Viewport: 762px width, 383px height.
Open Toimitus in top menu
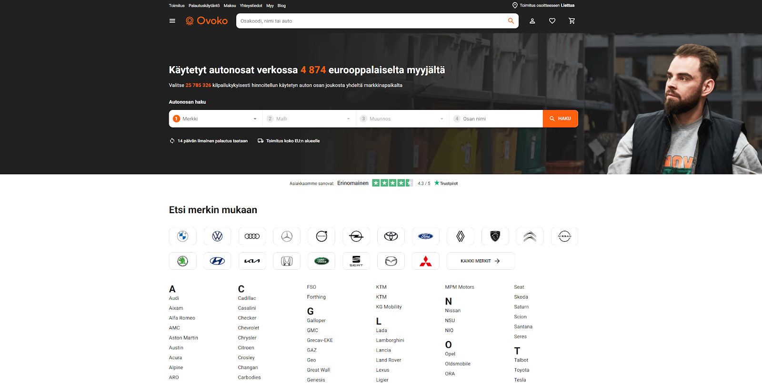pyautogui.click(x=177, y=6)
